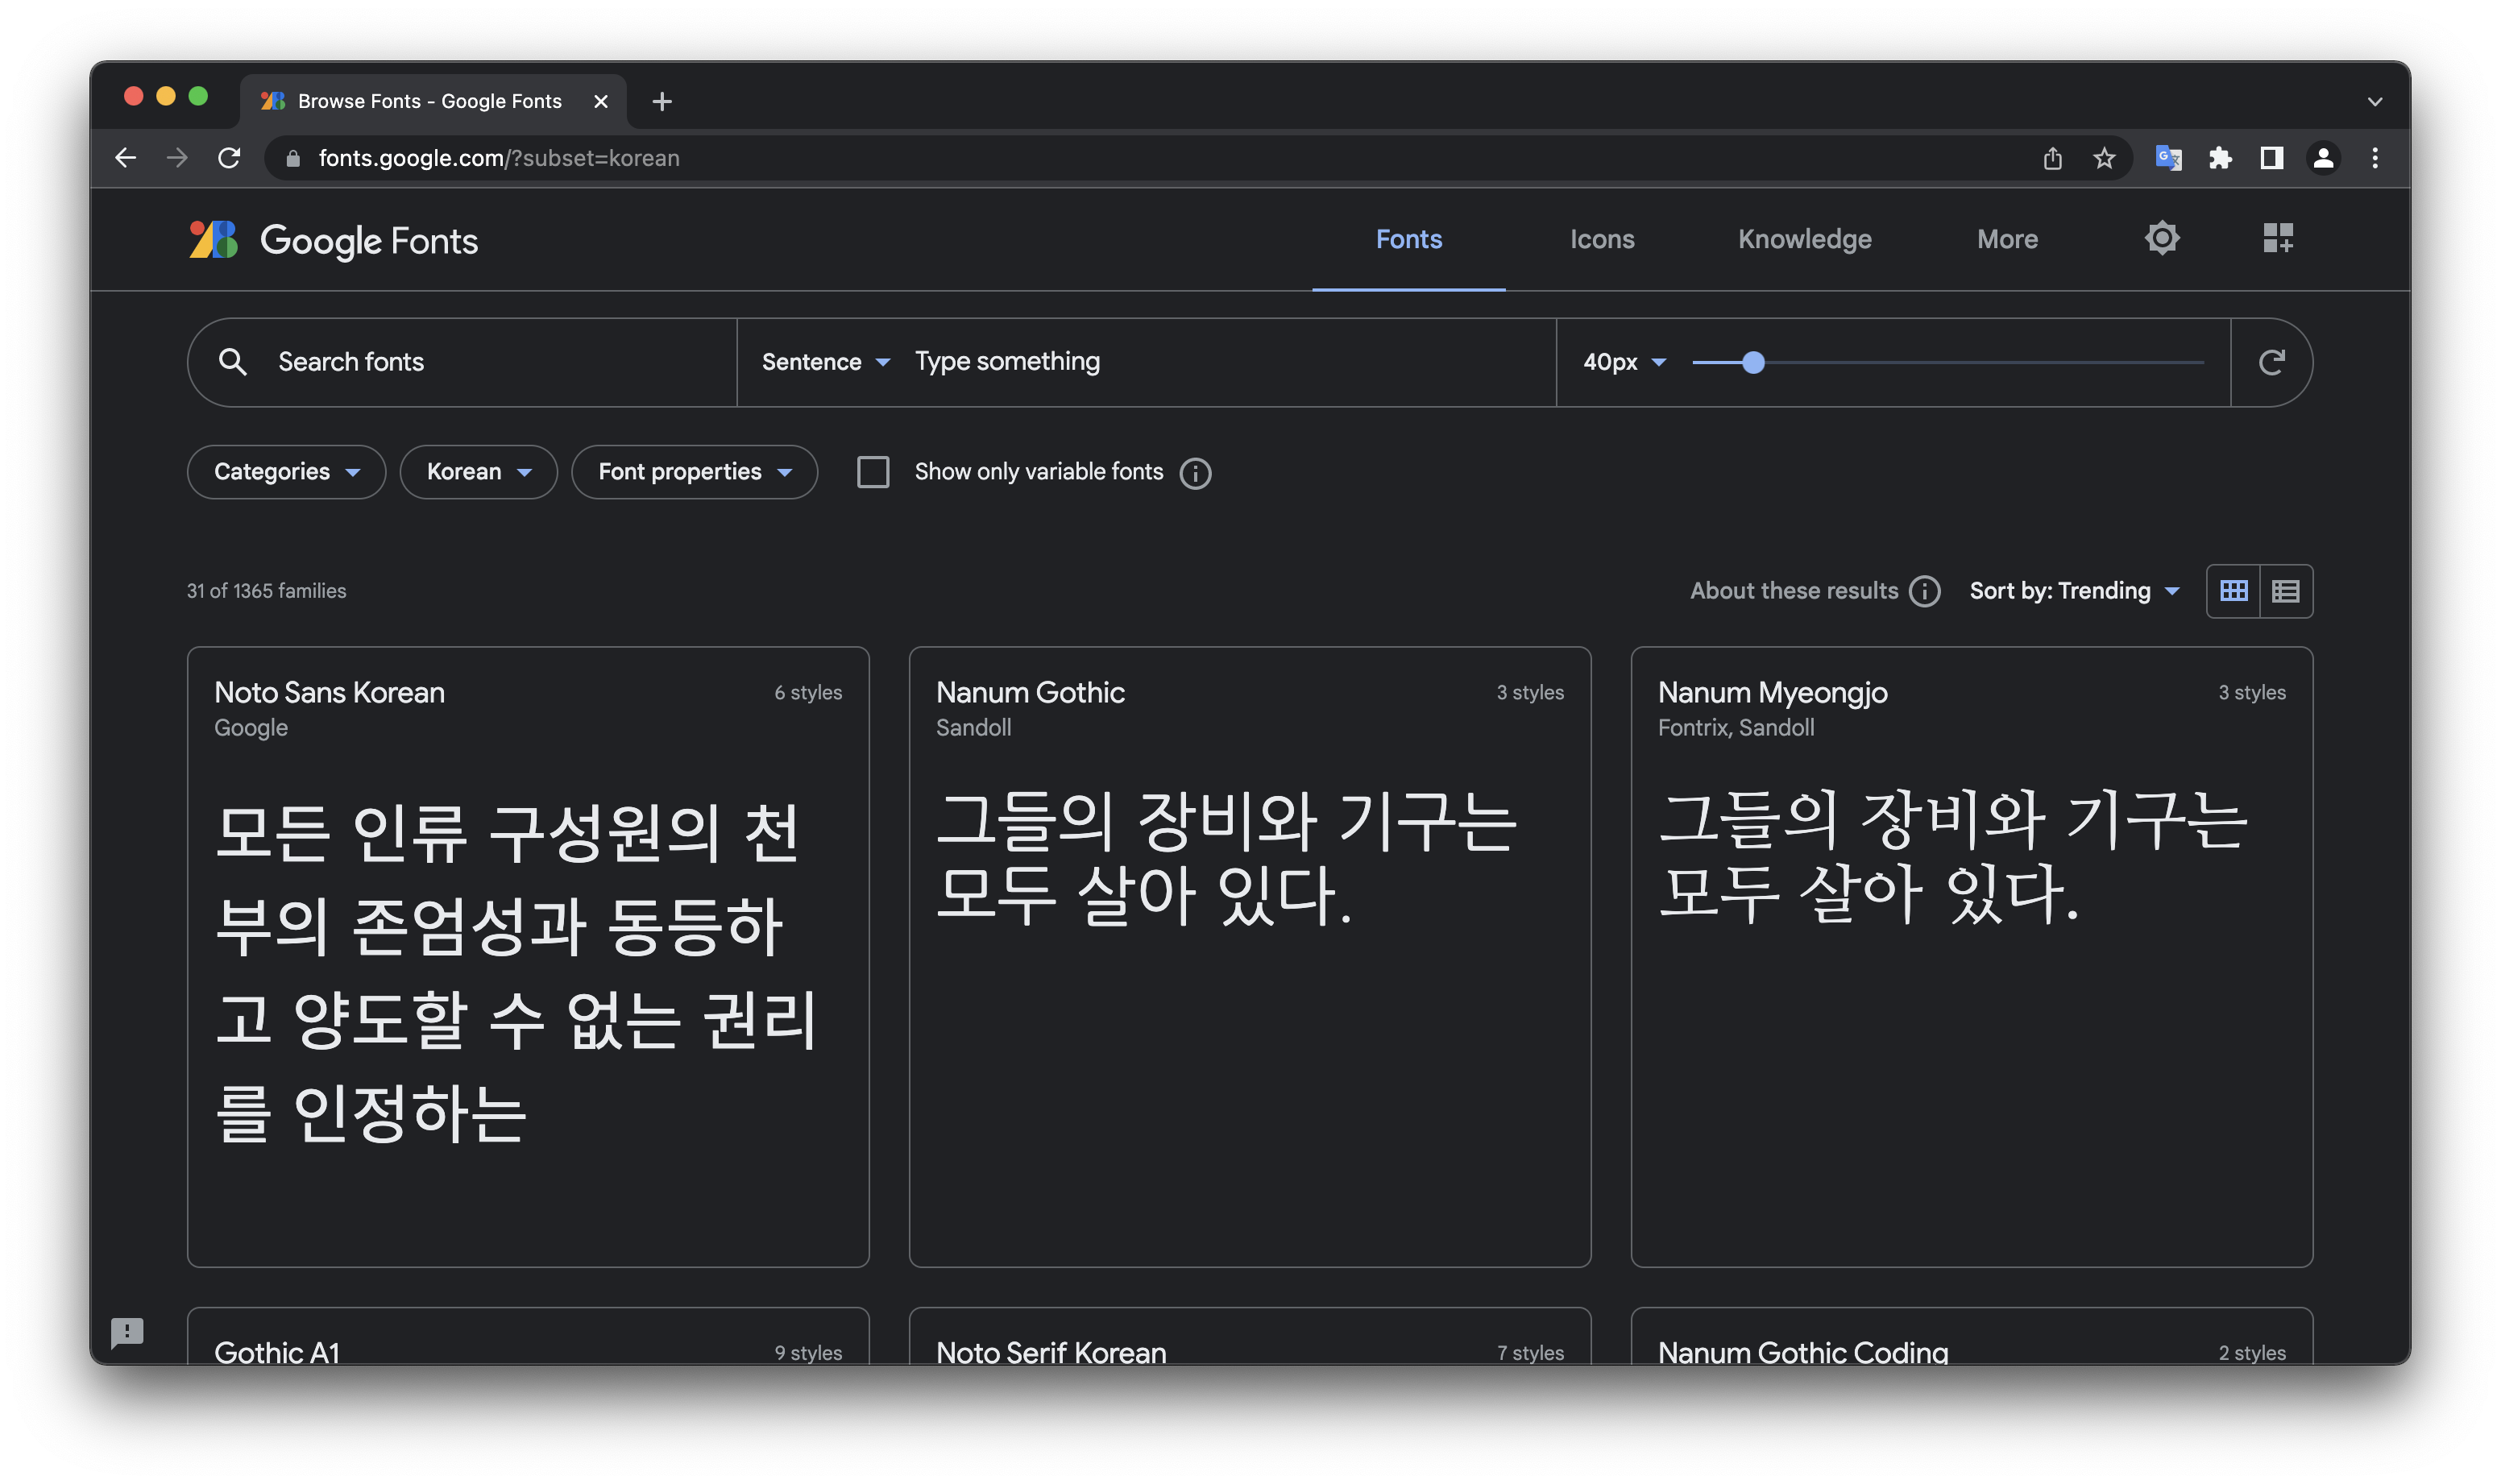The width and height of the screenshot is (2501, 1484).
Task: Click the reset preview refresh icon
Action: click(x=2271, y=362)
